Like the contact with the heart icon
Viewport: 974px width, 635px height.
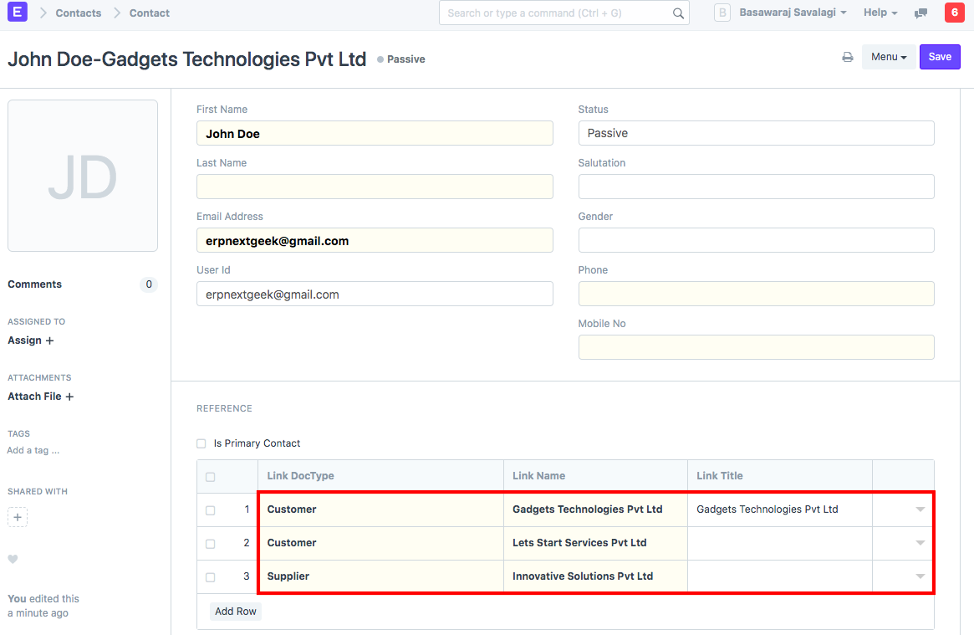[x=13, y=559]
